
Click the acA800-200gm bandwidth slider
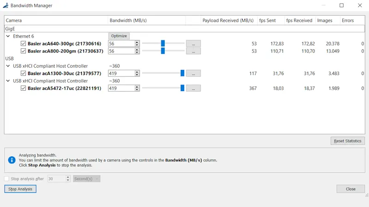pyautogui.click(x=163, y=51)
